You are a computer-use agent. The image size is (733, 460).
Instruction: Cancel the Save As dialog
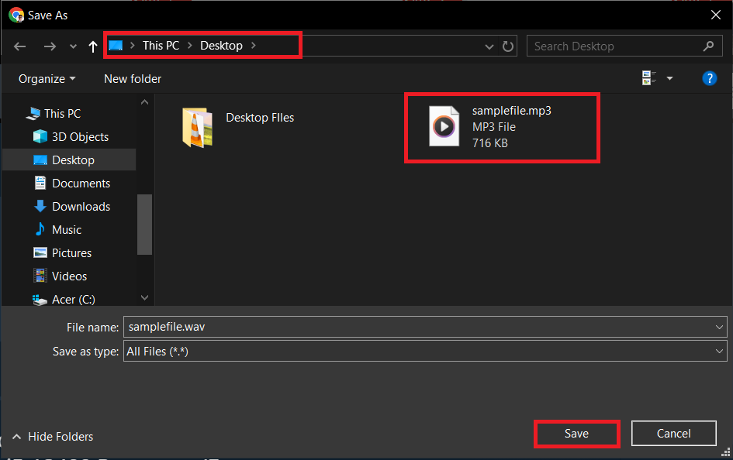click(x=673, y=433)
